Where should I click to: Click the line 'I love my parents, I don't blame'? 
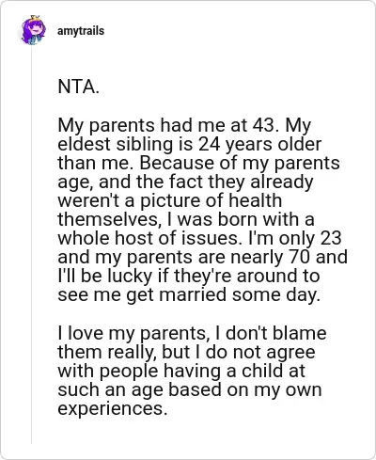tap(192, 333)
